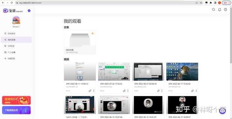
Task: Open the notifications bell
Action: [x=219, y=10]
